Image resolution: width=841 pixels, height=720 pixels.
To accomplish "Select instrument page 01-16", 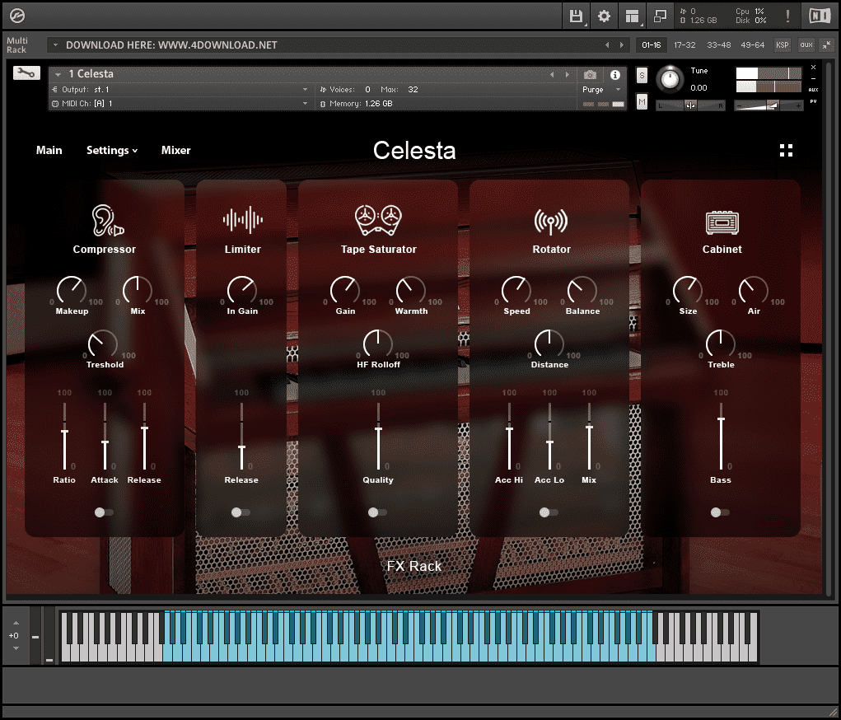I will click(x=651, y=45).
